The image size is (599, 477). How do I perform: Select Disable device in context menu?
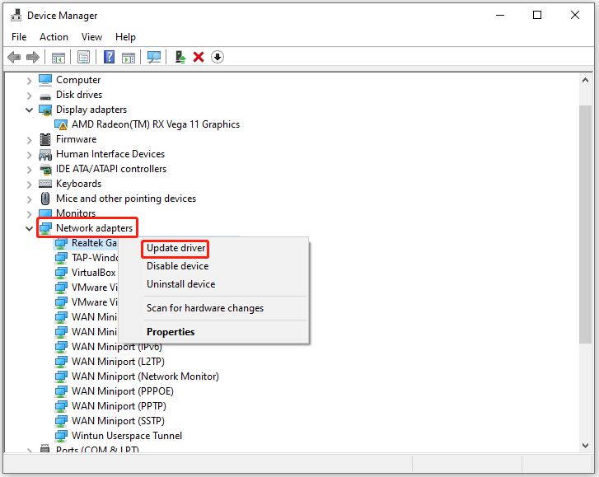tap(177, 266)
